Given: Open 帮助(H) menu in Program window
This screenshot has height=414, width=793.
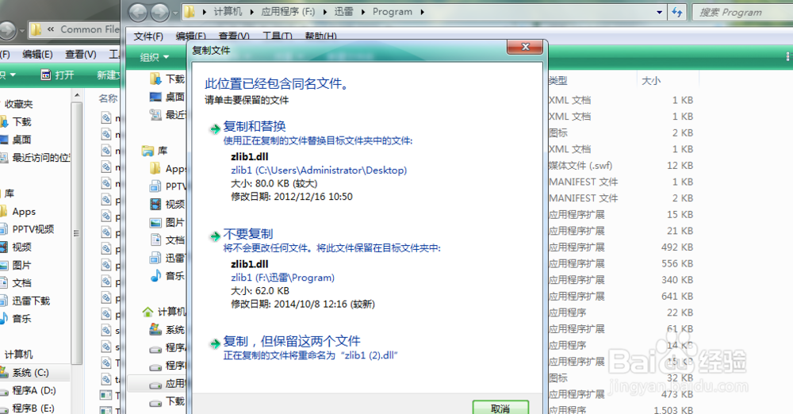Looking at the screenshot, I should pyautogui.click(x=320, y=36).
